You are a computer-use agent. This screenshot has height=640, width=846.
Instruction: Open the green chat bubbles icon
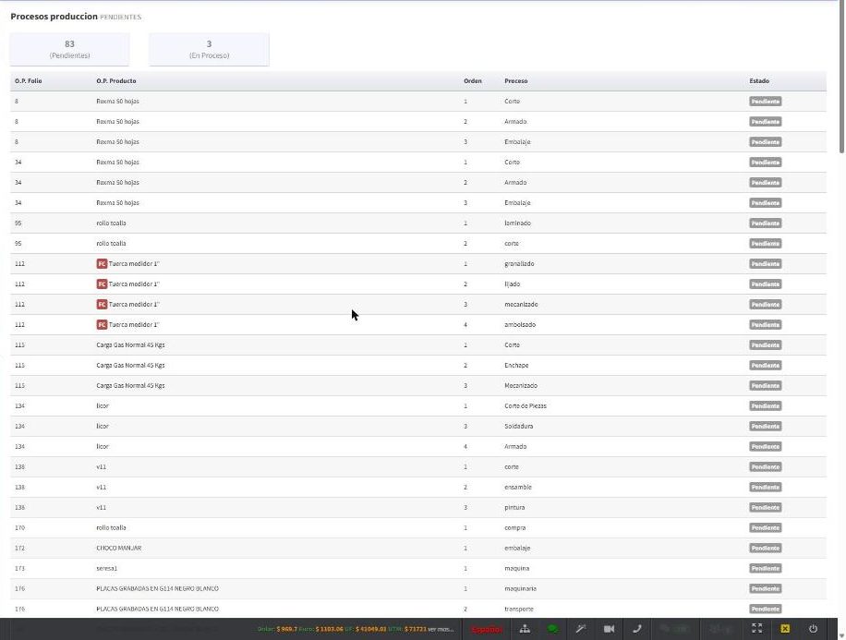point(552,629)
